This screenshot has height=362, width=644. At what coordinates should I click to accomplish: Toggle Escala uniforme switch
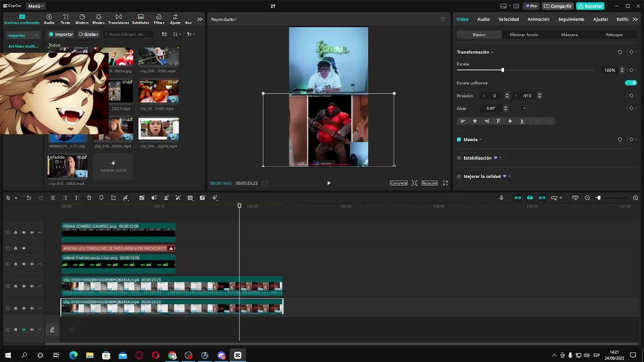[x=630, y=83]
